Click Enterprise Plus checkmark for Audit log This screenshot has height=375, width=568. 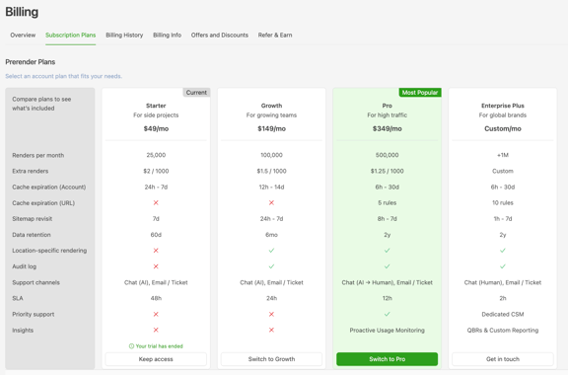(503, 266)
